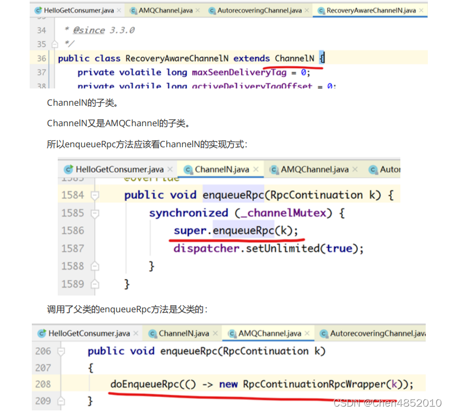Click fold end marker at line 1589
The width and height of the screenshot is (450, 412).
95,284
